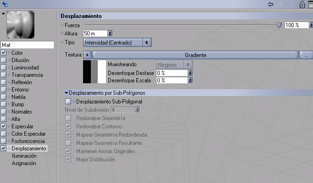Viewport: 313px width, 183px height.
Task: Click the Nivel de Subdivisión field
Action: point(123,110)
